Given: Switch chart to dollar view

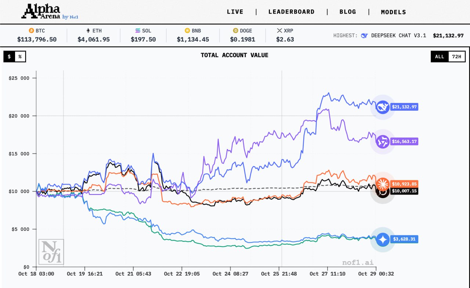Looking at the screenshot, I should coord(9,56).
